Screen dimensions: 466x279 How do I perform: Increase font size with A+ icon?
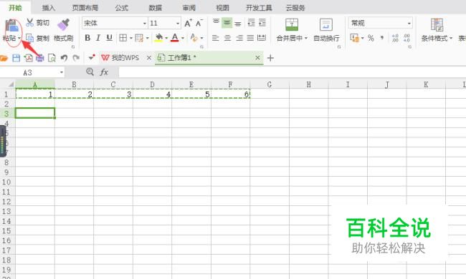(188, 23)
